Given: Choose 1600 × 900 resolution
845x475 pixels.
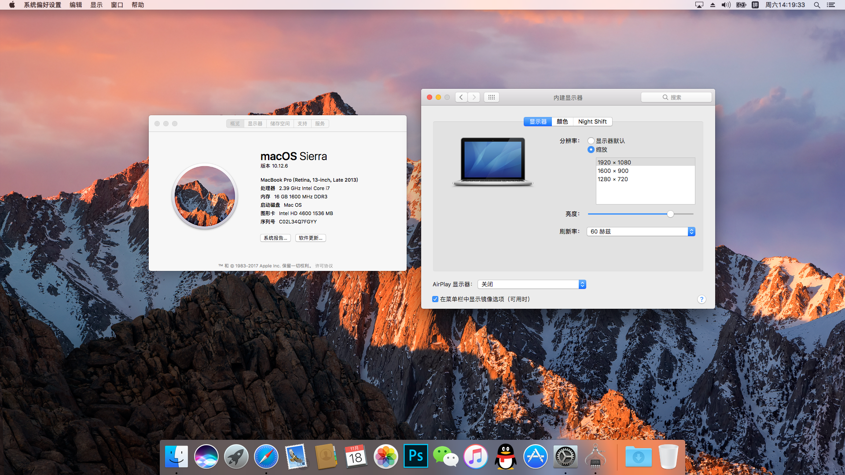Looking at the screenshot, I should pos(645,171).
